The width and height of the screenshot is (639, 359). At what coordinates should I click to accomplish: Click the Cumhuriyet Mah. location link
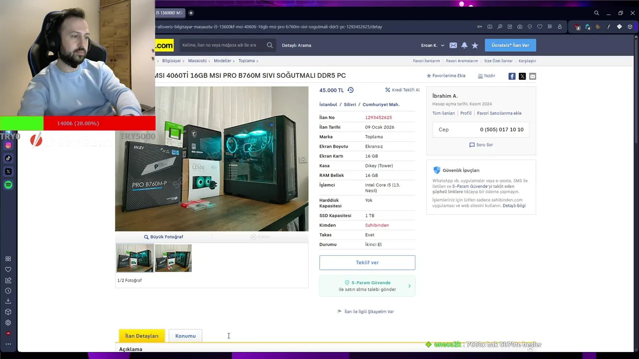click(381, 105)
